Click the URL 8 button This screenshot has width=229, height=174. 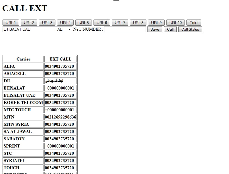tap(138, 23)
